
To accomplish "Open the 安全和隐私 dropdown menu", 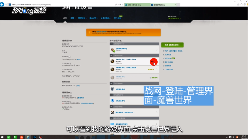I will pyautogui.click(x=106, y=18).
